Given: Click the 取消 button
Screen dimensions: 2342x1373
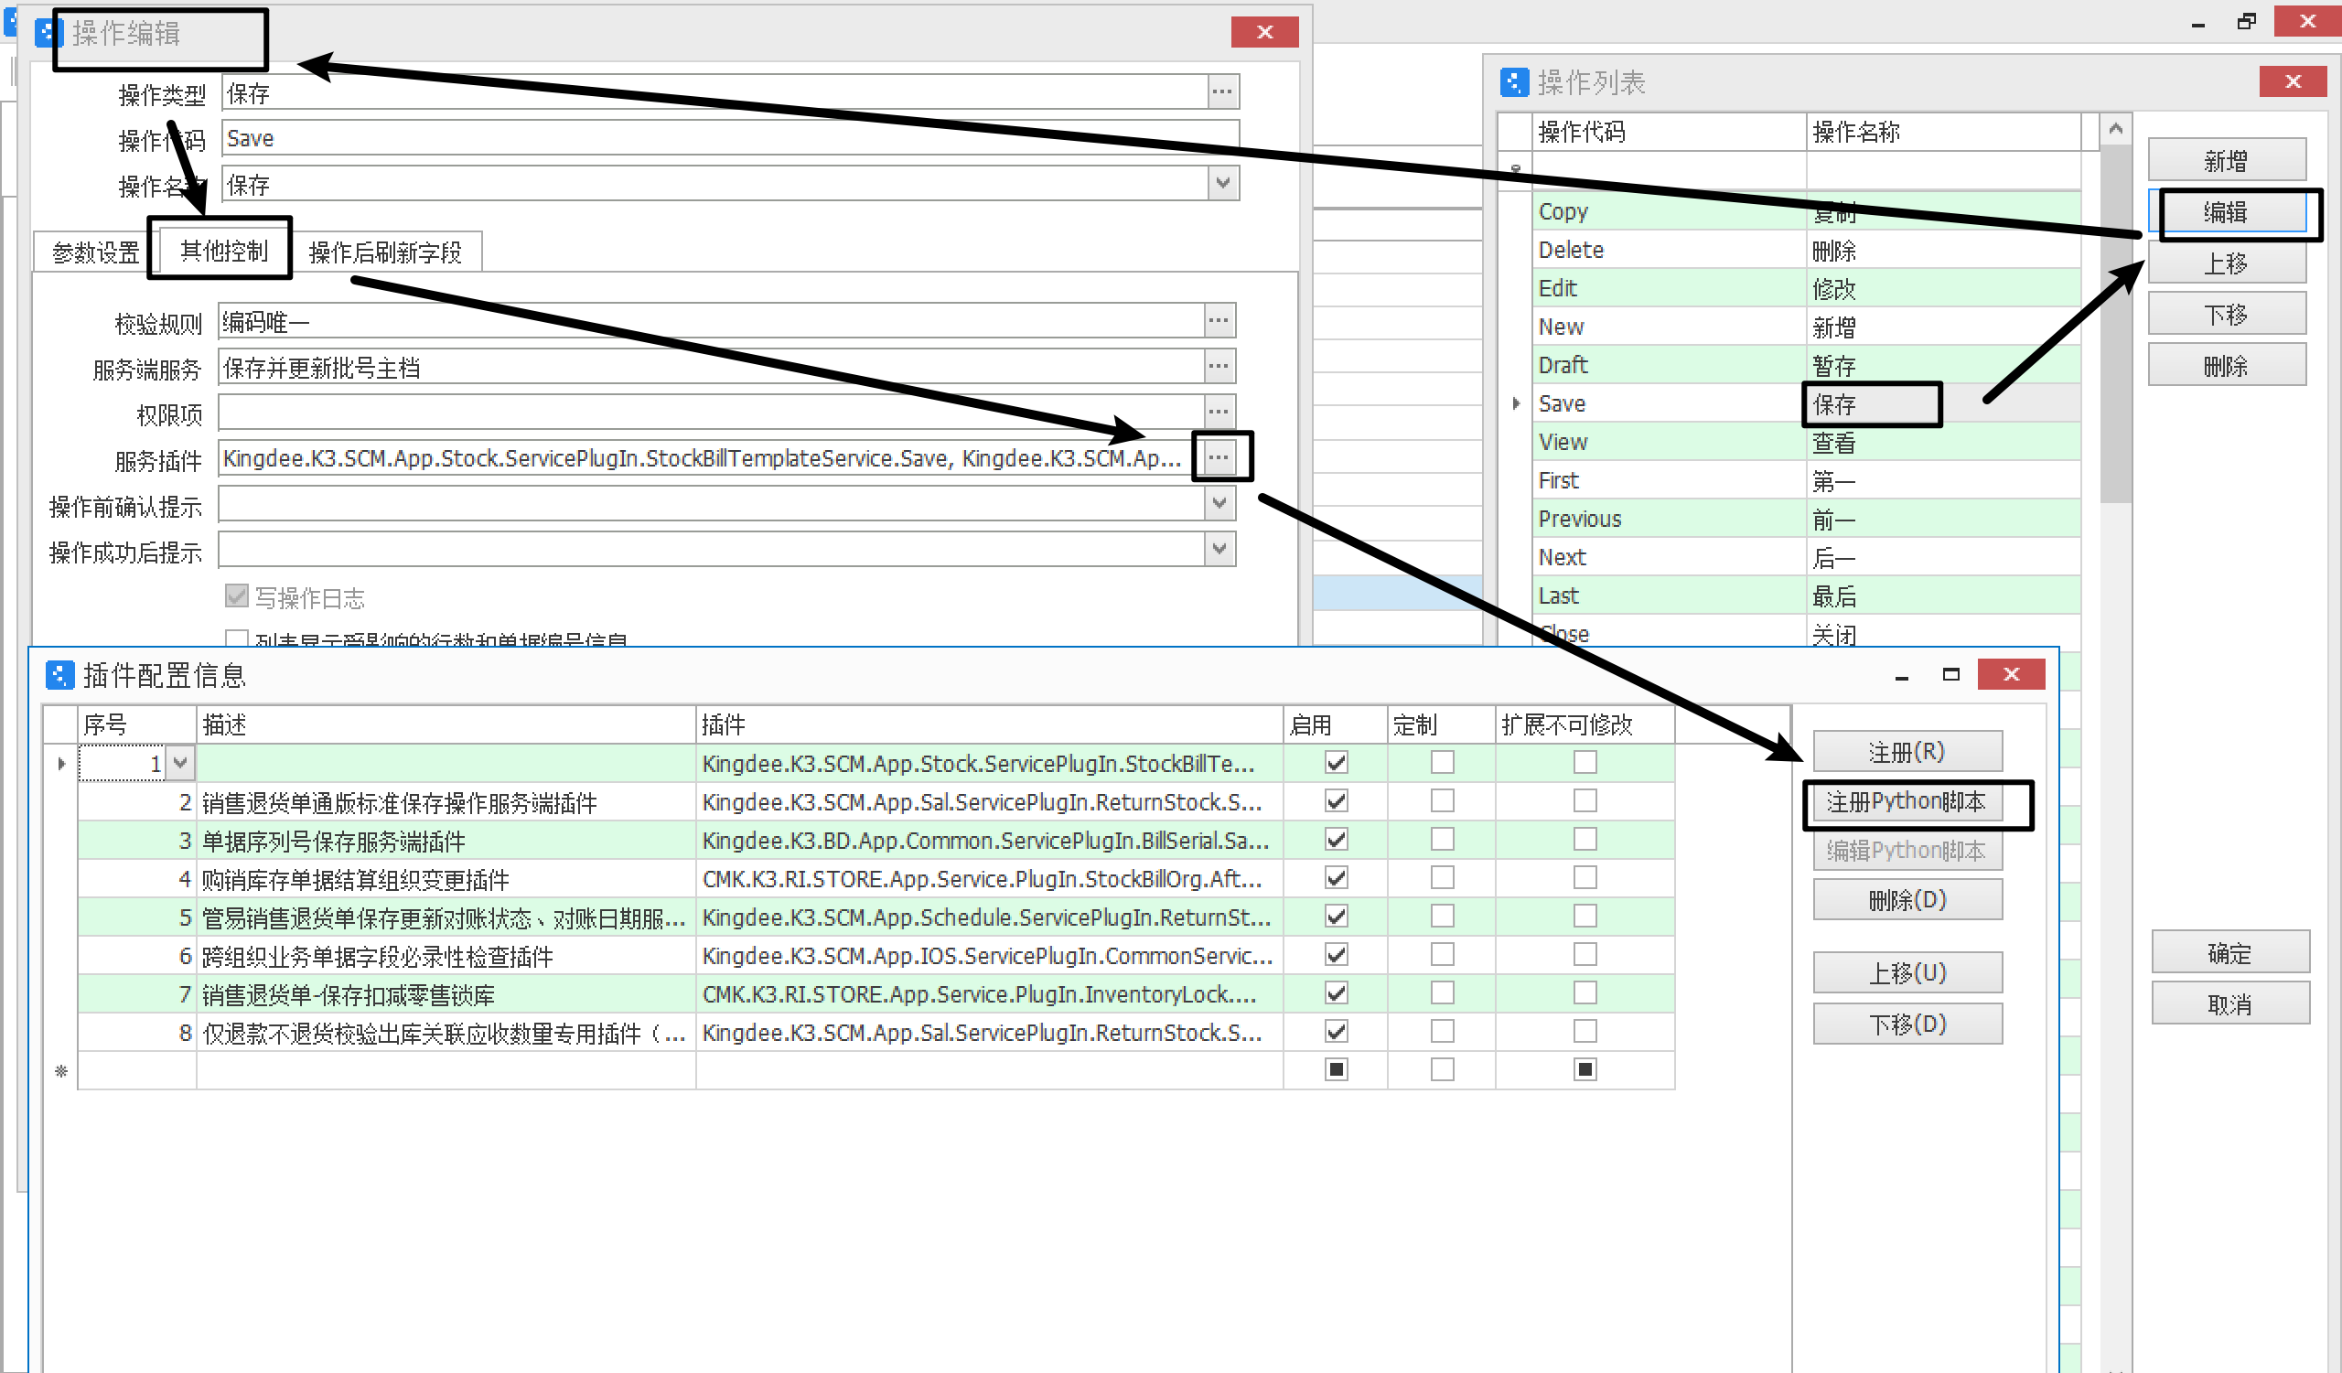Looking at the screenshot, I should point(2230,1003).
